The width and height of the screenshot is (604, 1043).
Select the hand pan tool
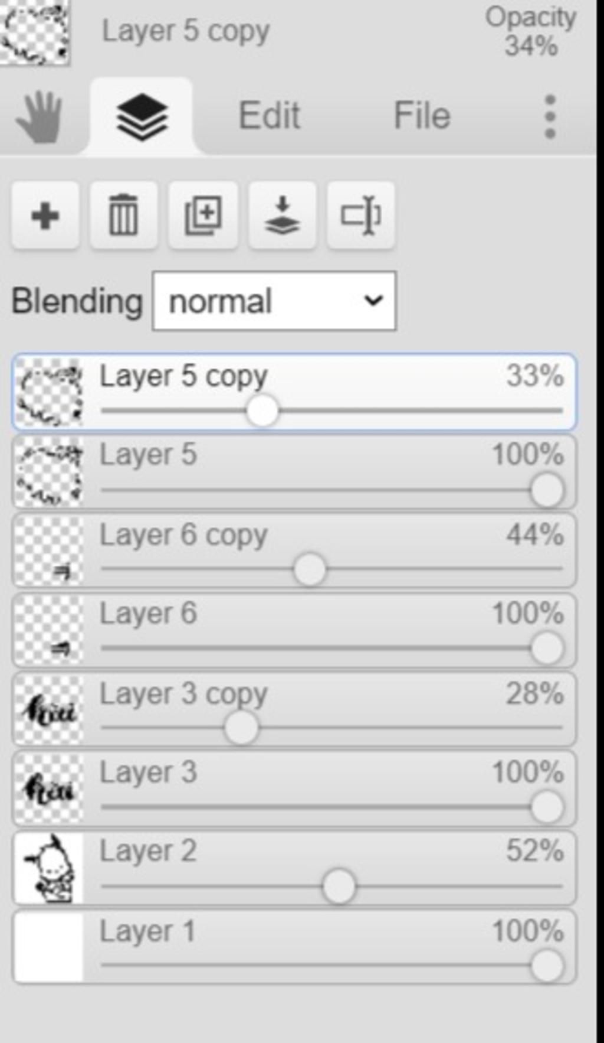(39, 118)
